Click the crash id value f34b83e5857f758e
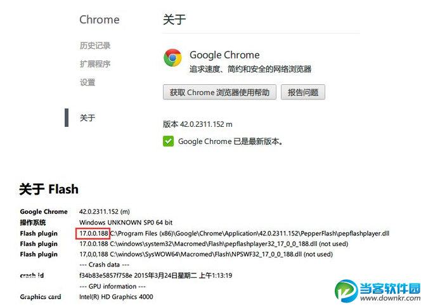The height and width of the screenshot is (307, 421). coord(105,275)
